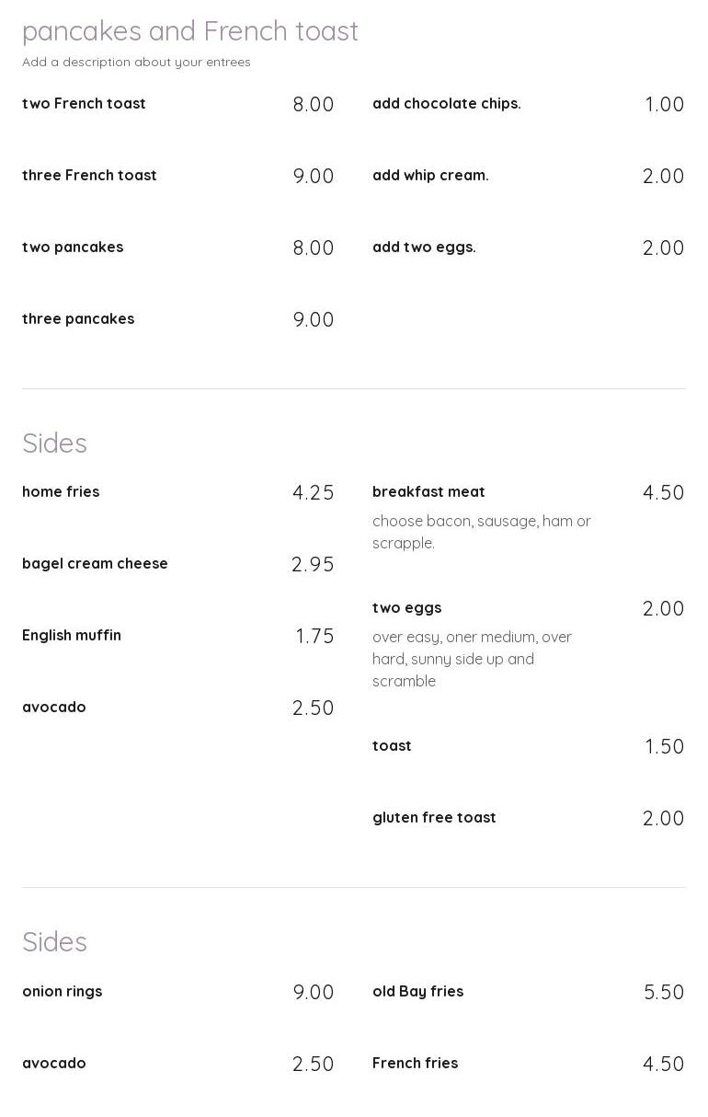
Task: Open the "breakfast meat" side item
Action: [x=428, y=492]
